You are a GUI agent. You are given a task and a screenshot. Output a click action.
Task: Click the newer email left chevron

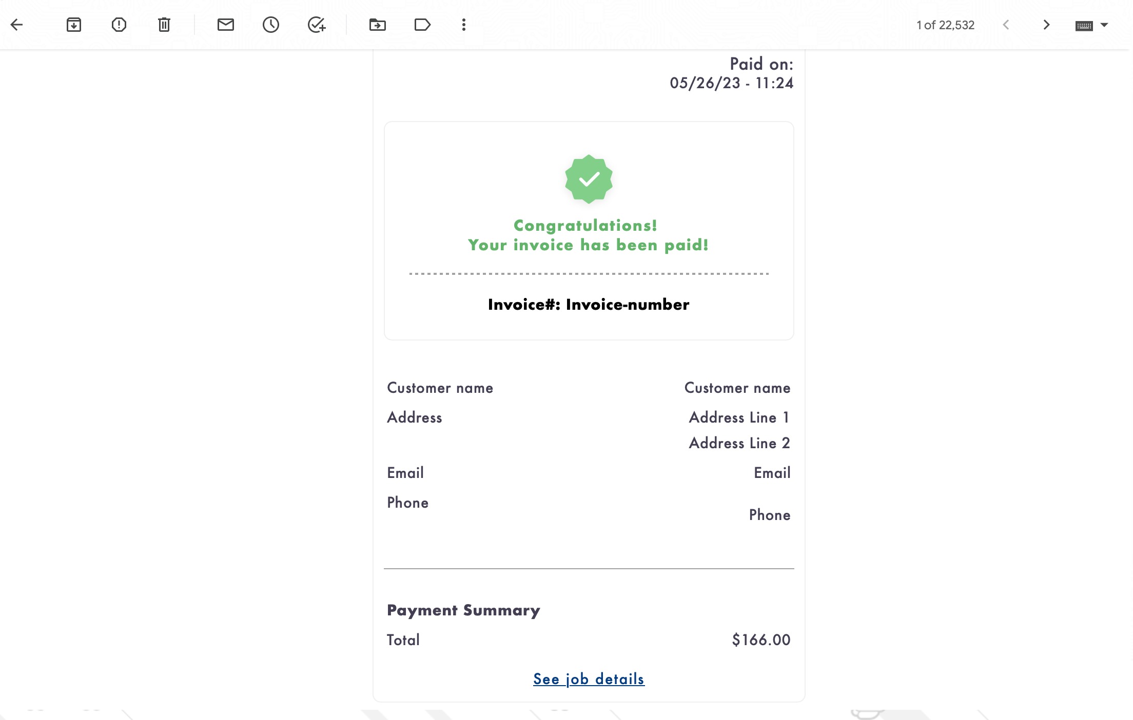pos(1006,25)
